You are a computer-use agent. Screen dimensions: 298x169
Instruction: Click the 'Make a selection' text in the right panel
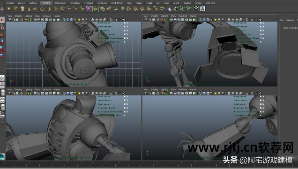tap(291, 28)
